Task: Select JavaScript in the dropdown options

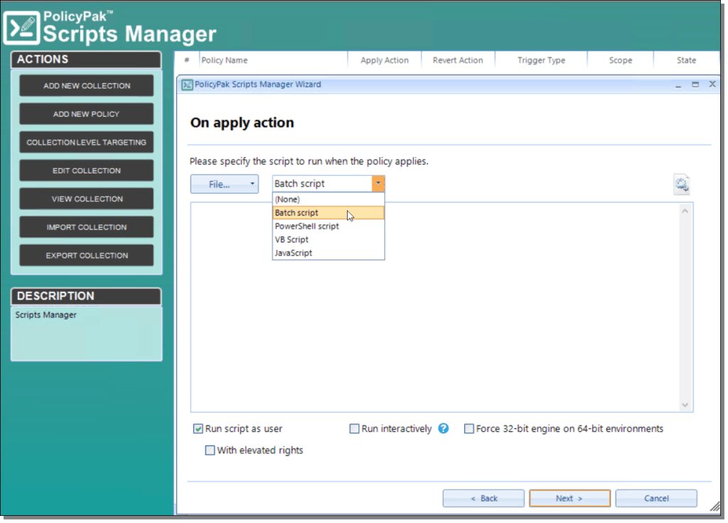Action: [293, 253]
